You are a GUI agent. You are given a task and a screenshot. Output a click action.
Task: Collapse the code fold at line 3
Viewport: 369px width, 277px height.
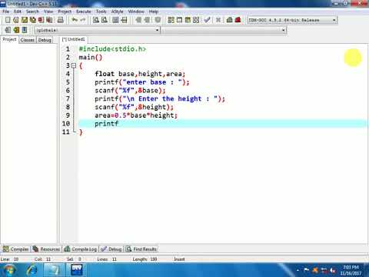[74, 65]
